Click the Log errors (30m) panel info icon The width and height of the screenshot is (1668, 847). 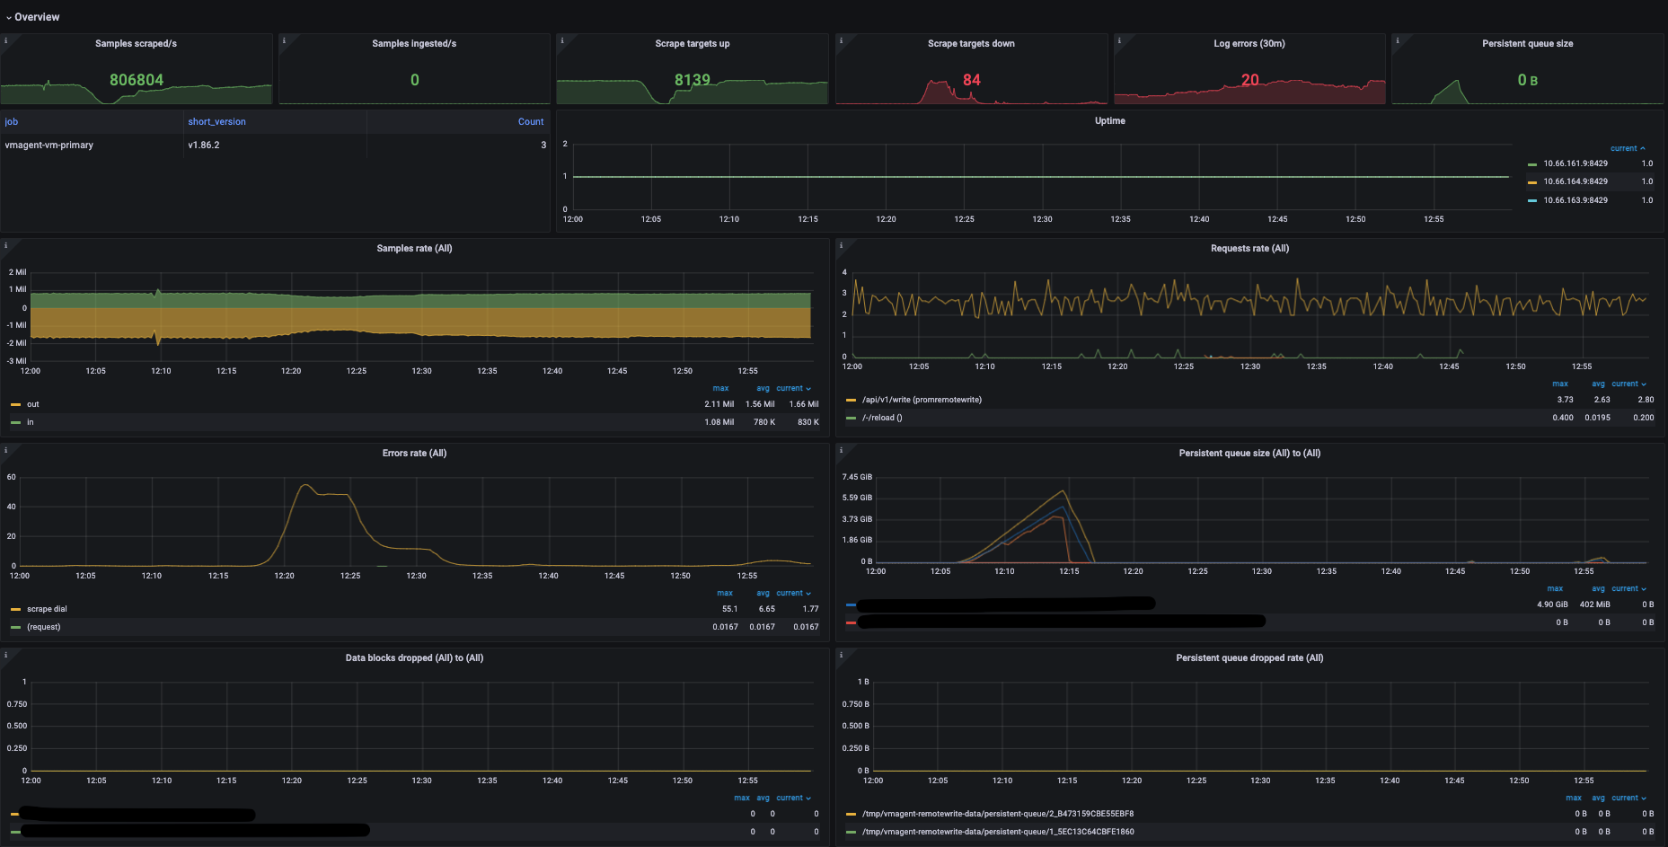point(1119,40)
